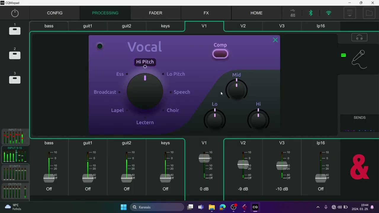The width and height of the screenshot is (379, 213).
Task: Switch to the CONFIG tab
Action: click(55, 13)
